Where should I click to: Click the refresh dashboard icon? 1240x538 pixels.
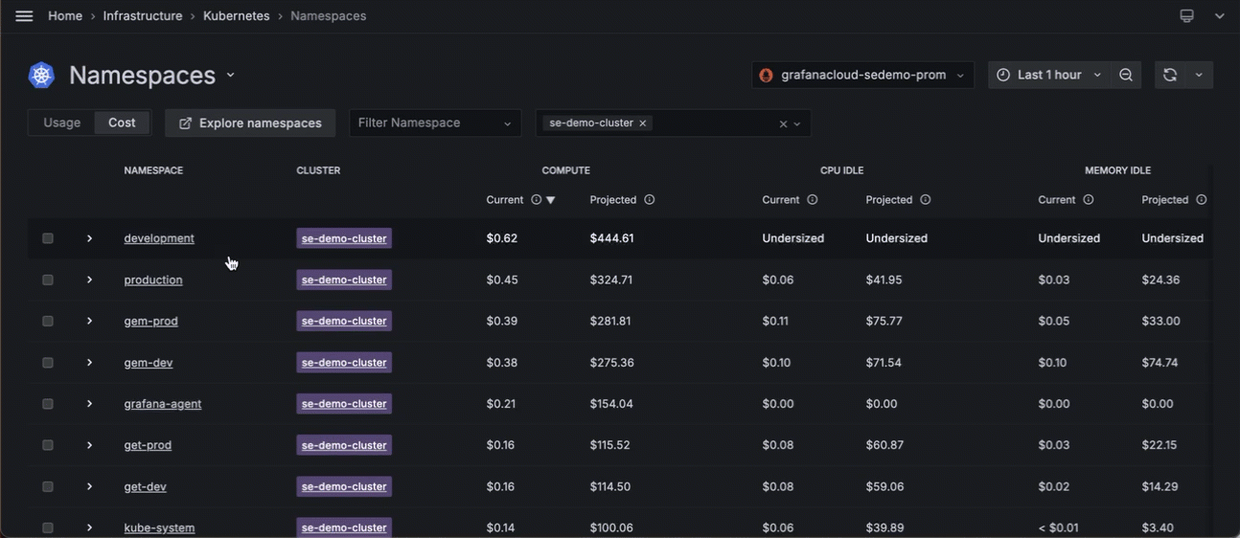1169,75
